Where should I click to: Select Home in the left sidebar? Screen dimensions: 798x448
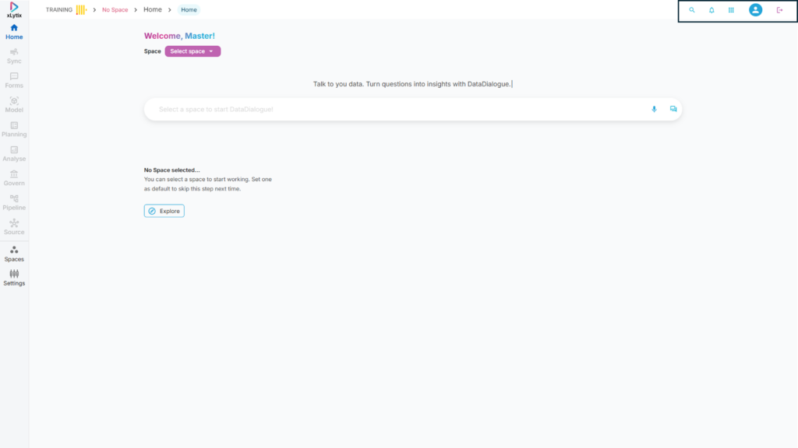(14, 32)
